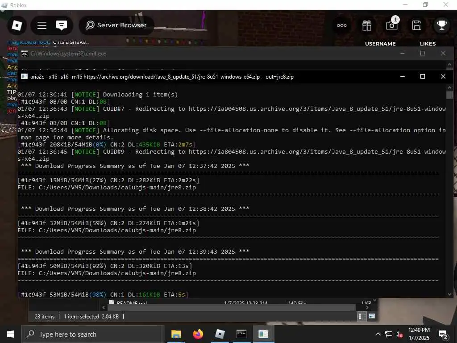This screenshot has width=457, height=343.
Task: Open File Explorer from the taskbar
Action: tap(176, 334)
